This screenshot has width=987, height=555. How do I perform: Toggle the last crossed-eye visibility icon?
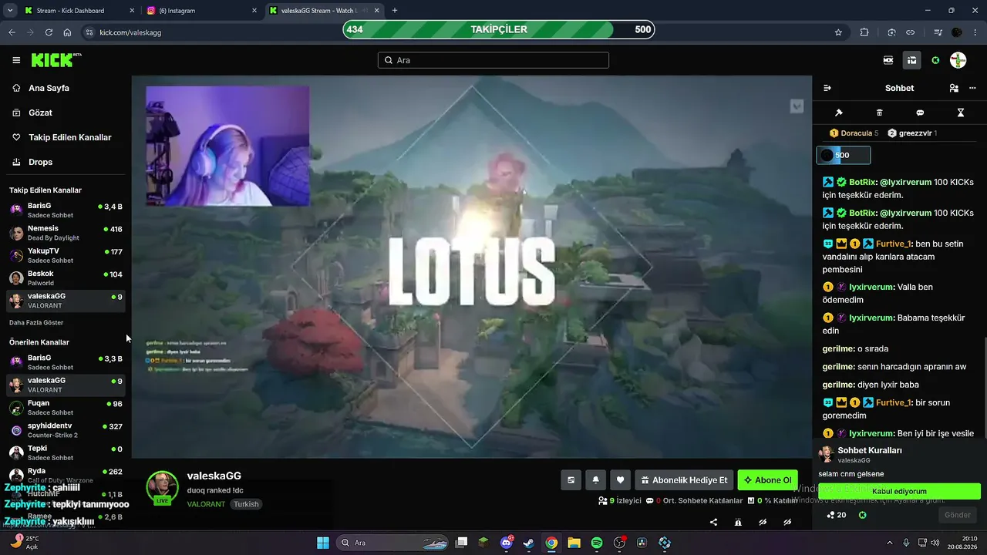tap(787, 522)
